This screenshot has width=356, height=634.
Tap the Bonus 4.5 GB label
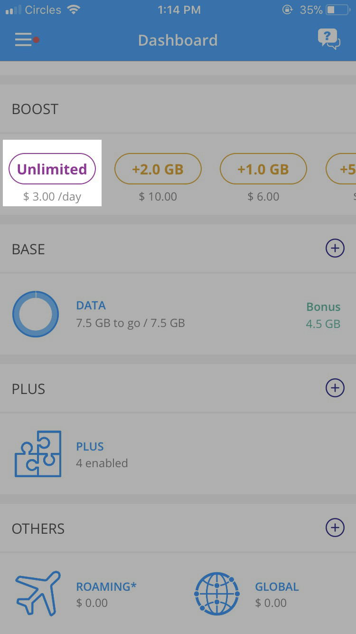click(x=323, y=315)
